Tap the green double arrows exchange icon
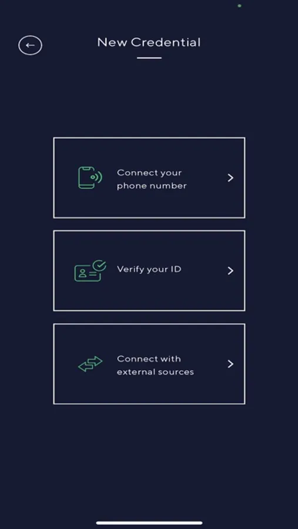This screenshot has width=298, height=529. pos(90,364)
